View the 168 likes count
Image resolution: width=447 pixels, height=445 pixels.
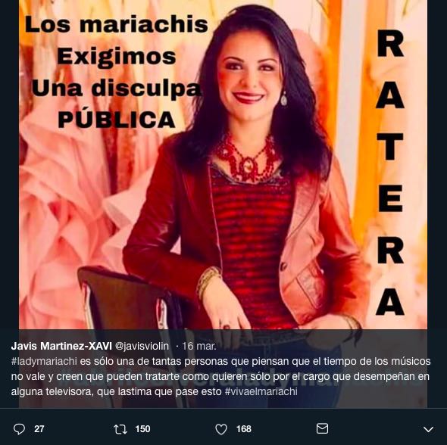pos(244,429)
